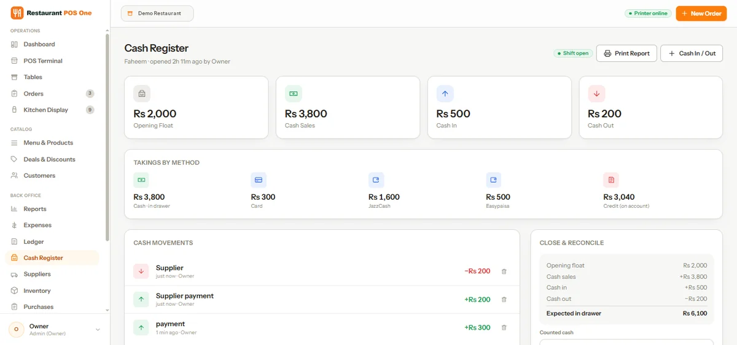Click the Expenses dollar icon
This screenshot has width=737, height=345.
[x=15, y=226]
